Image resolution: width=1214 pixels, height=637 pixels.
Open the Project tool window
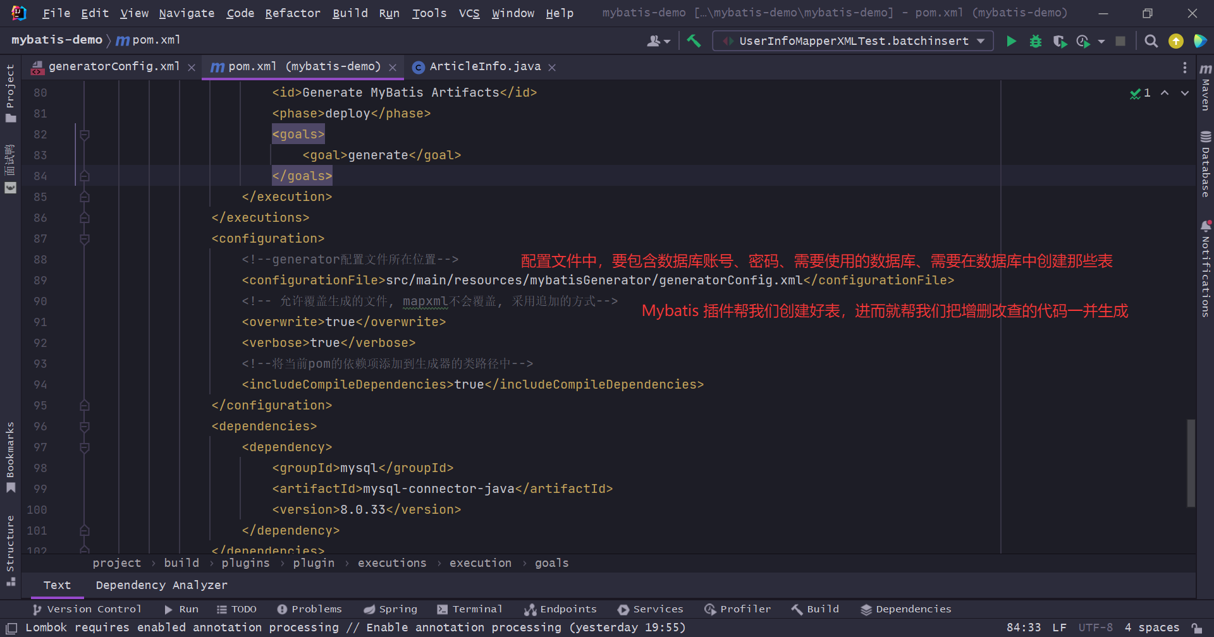[10, 93]
